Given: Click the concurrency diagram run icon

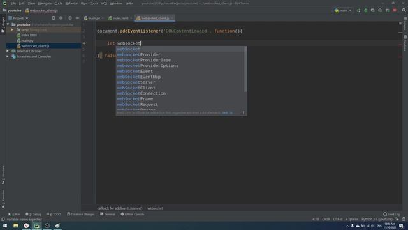Looking at the screenshot, I should coord(387,10).
